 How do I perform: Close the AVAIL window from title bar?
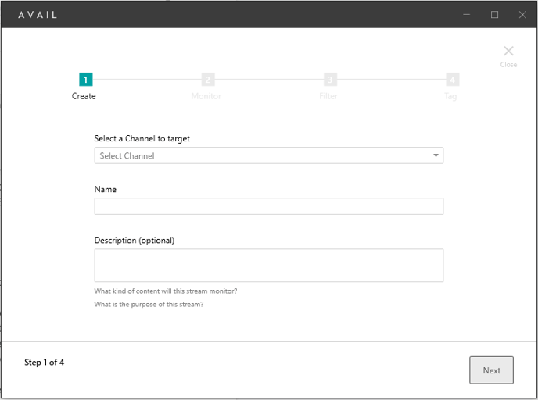(522, 14)
